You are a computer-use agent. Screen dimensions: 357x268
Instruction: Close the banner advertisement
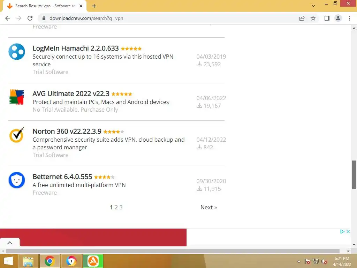click(348, 232)
